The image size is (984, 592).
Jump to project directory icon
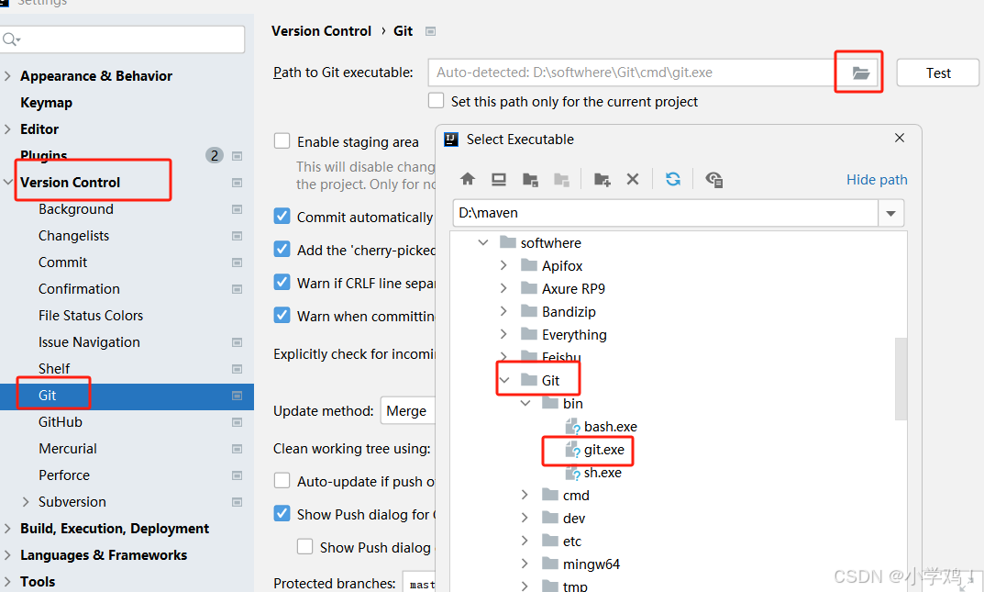coord(530,180)
